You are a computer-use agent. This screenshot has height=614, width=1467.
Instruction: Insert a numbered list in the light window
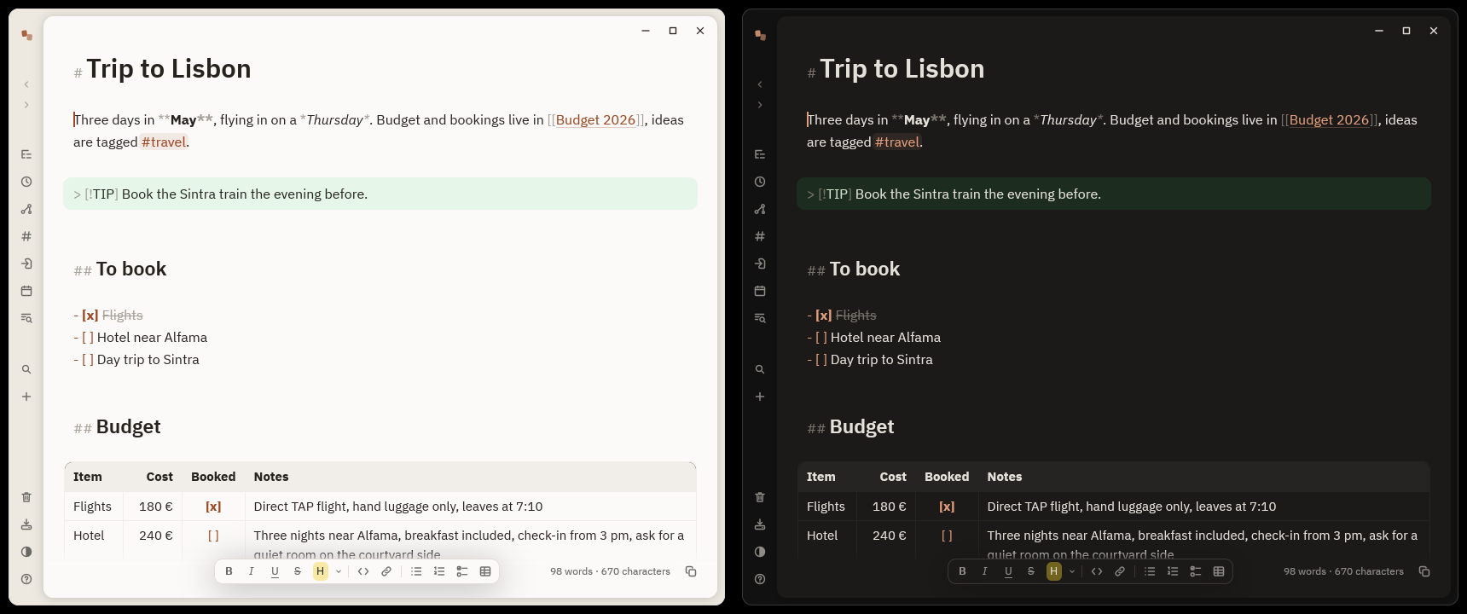(439, 571)
